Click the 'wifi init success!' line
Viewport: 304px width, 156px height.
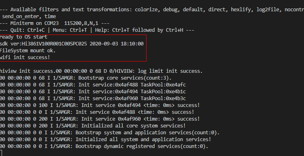click(25, 57)
